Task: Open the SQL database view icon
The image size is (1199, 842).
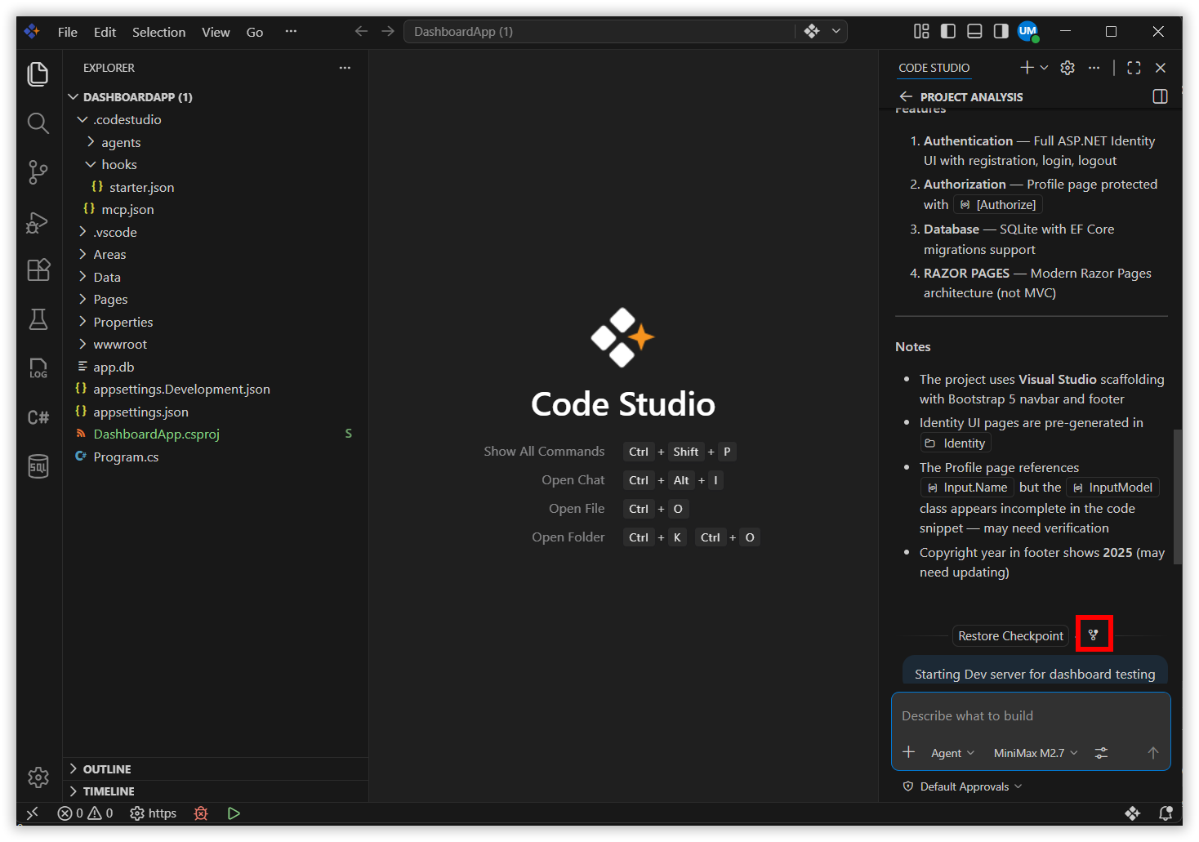Action: click(38, 466)
